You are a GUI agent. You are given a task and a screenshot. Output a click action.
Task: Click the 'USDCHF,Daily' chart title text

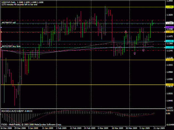point(9,2)
